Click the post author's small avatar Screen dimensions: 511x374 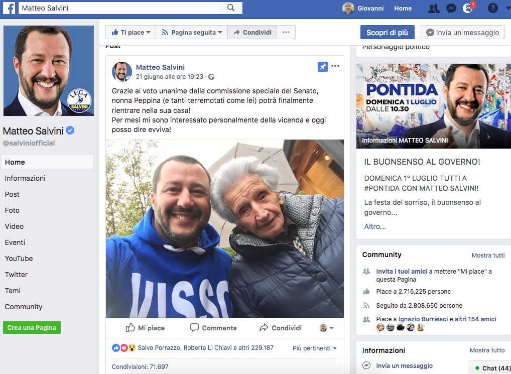[122, 72]
